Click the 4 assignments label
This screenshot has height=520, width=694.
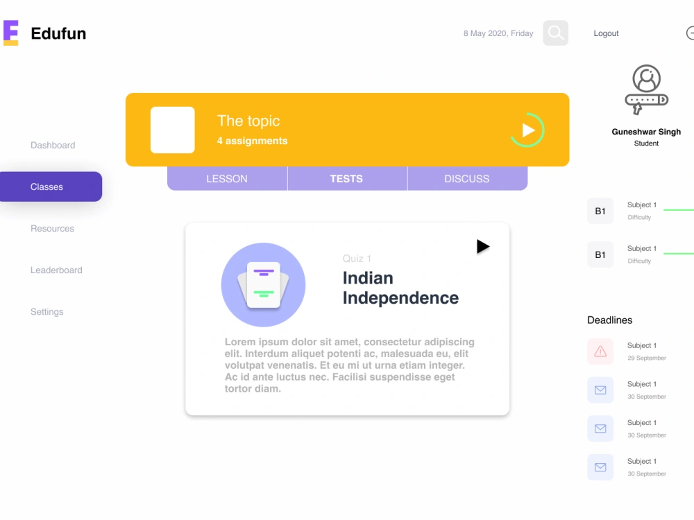(x=253, y=141)
